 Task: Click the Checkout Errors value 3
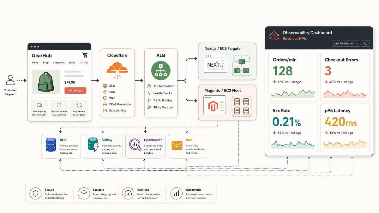pyautogui.click(x=328, y=71)
